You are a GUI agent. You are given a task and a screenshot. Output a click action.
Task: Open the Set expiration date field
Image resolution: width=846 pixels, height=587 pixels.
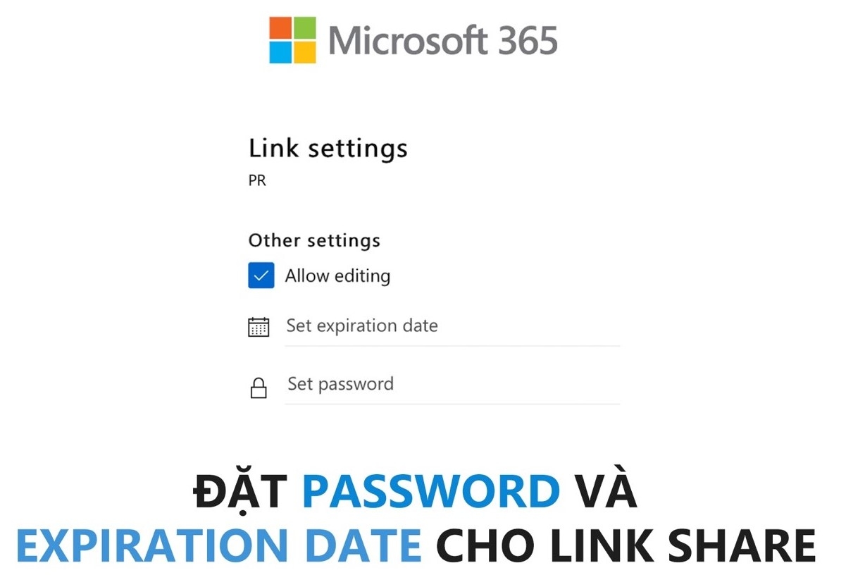pos(451,326)
